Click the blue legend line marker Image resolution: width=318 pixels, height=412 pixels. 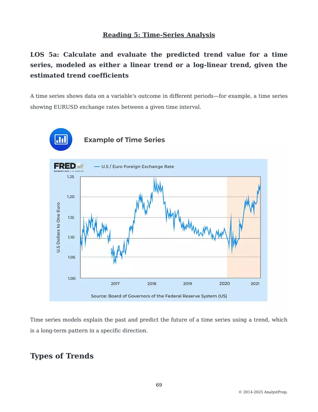[x=96, y=167]
